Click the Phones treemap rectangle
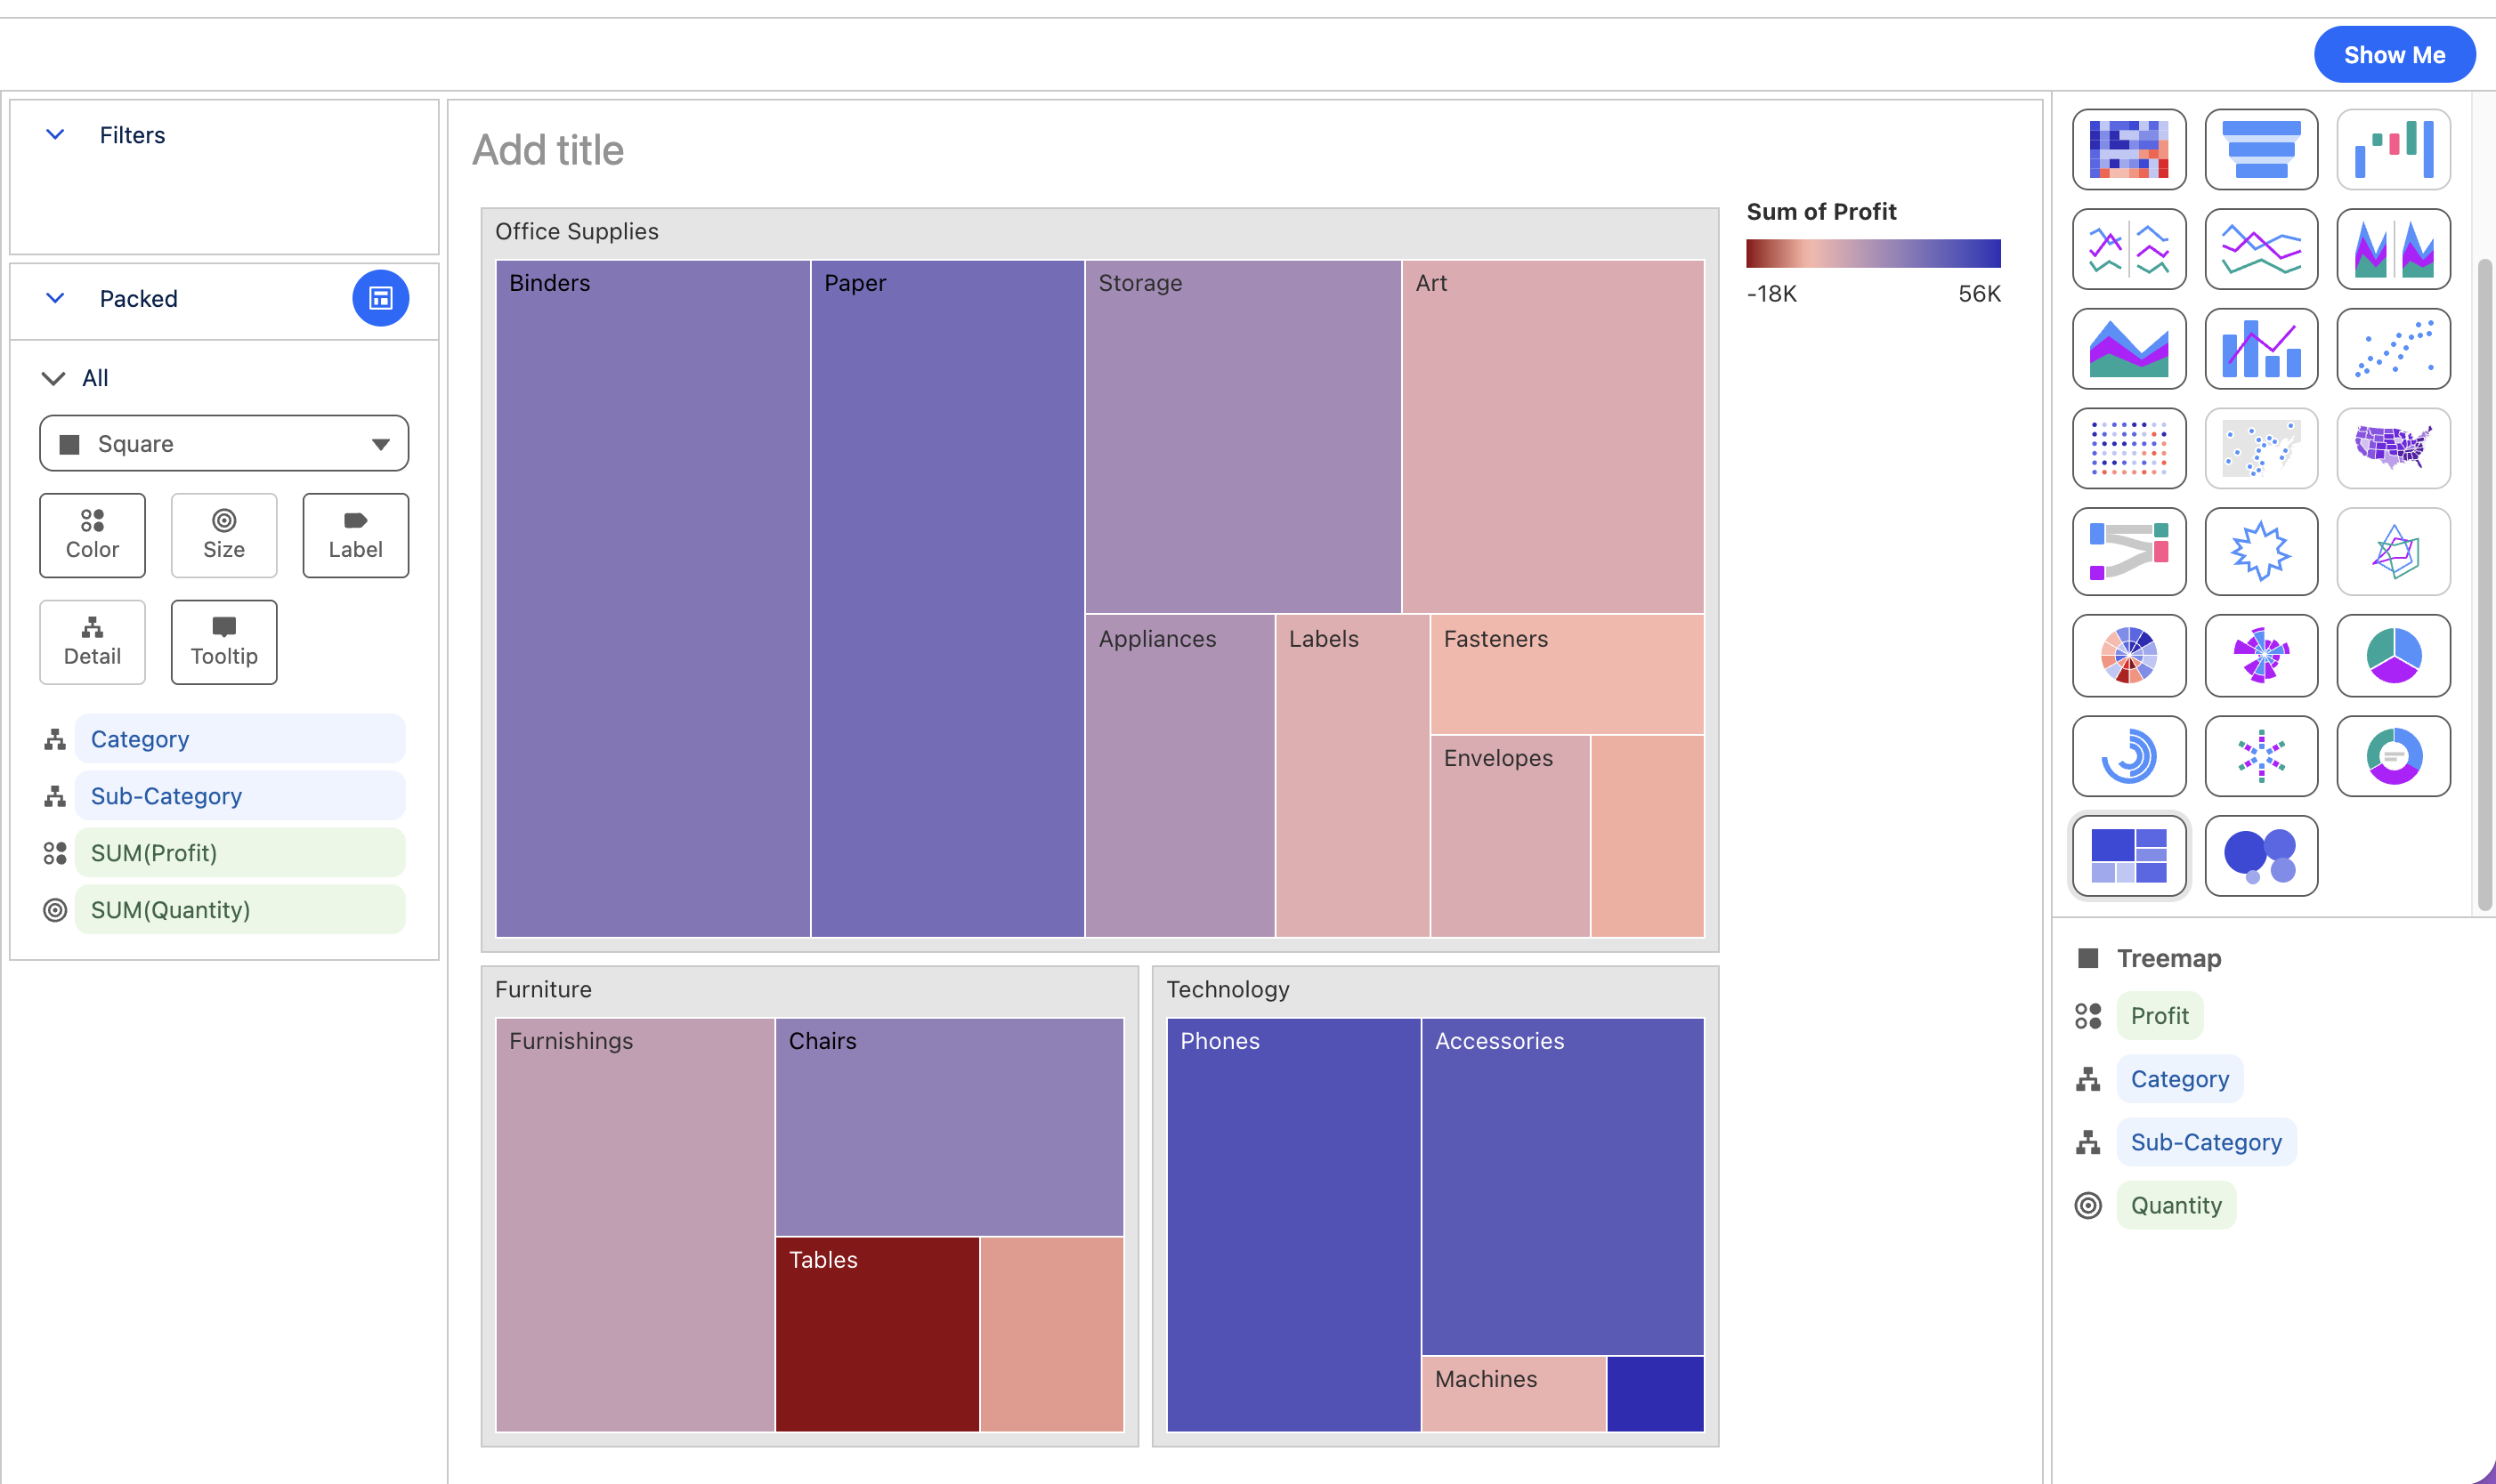The image size is (2496, 1484). (x=1293, y=1225)
